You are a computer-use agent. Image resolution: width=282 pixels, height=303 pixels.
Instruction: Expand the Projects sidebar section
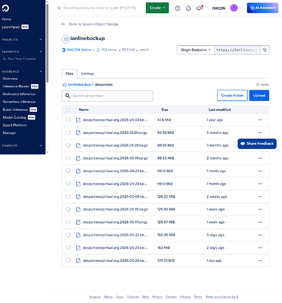point(22,39)
